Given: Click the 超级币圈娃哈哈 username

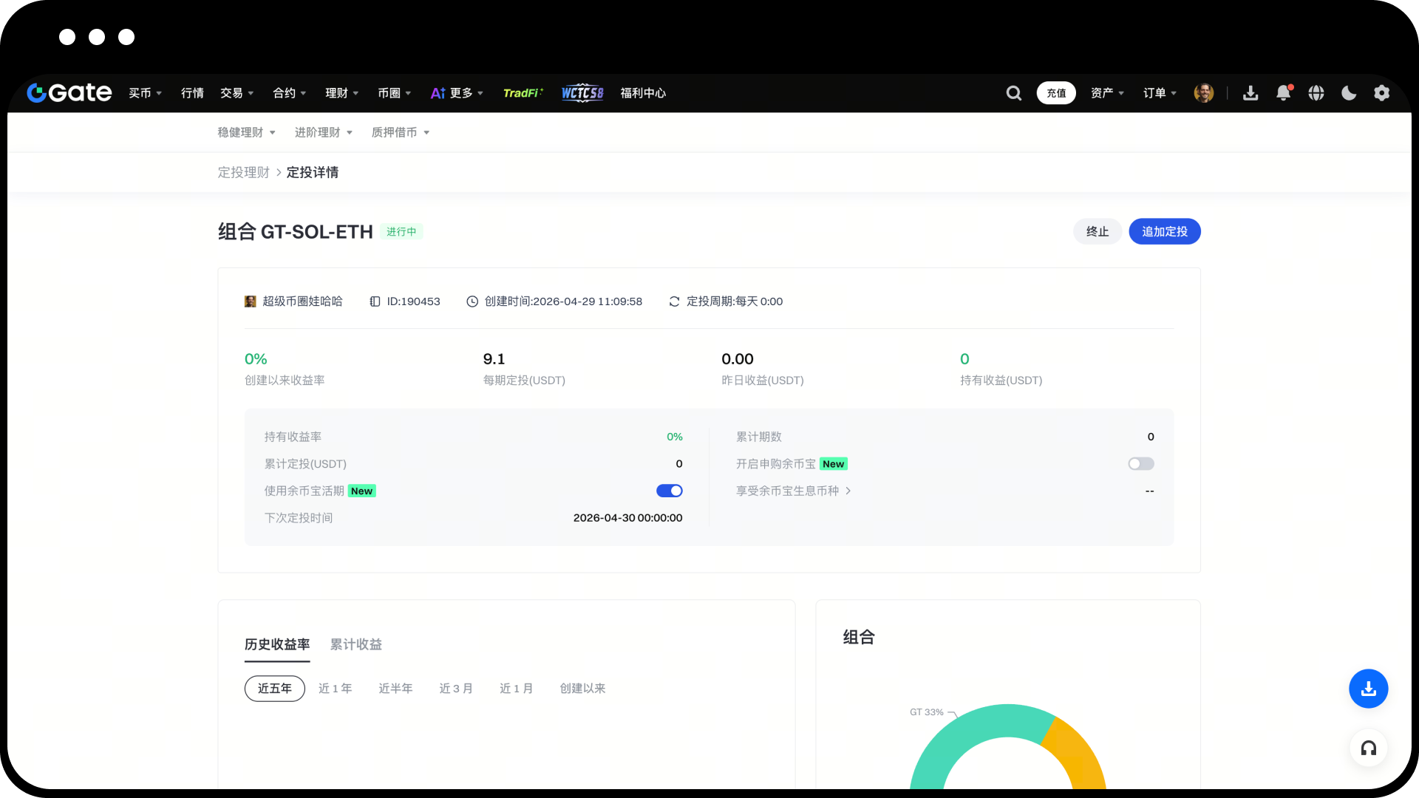Looking at the screenshot, I should coord(302,301).
